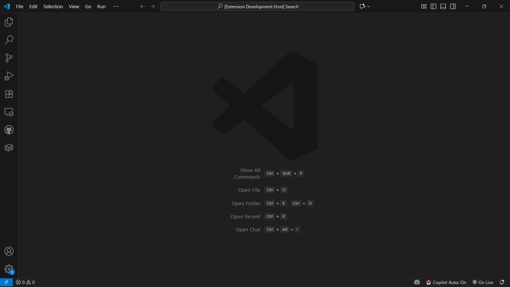Open Run and Debug view
This screenshot has width=510, height=287.
(x=9, y=76)
